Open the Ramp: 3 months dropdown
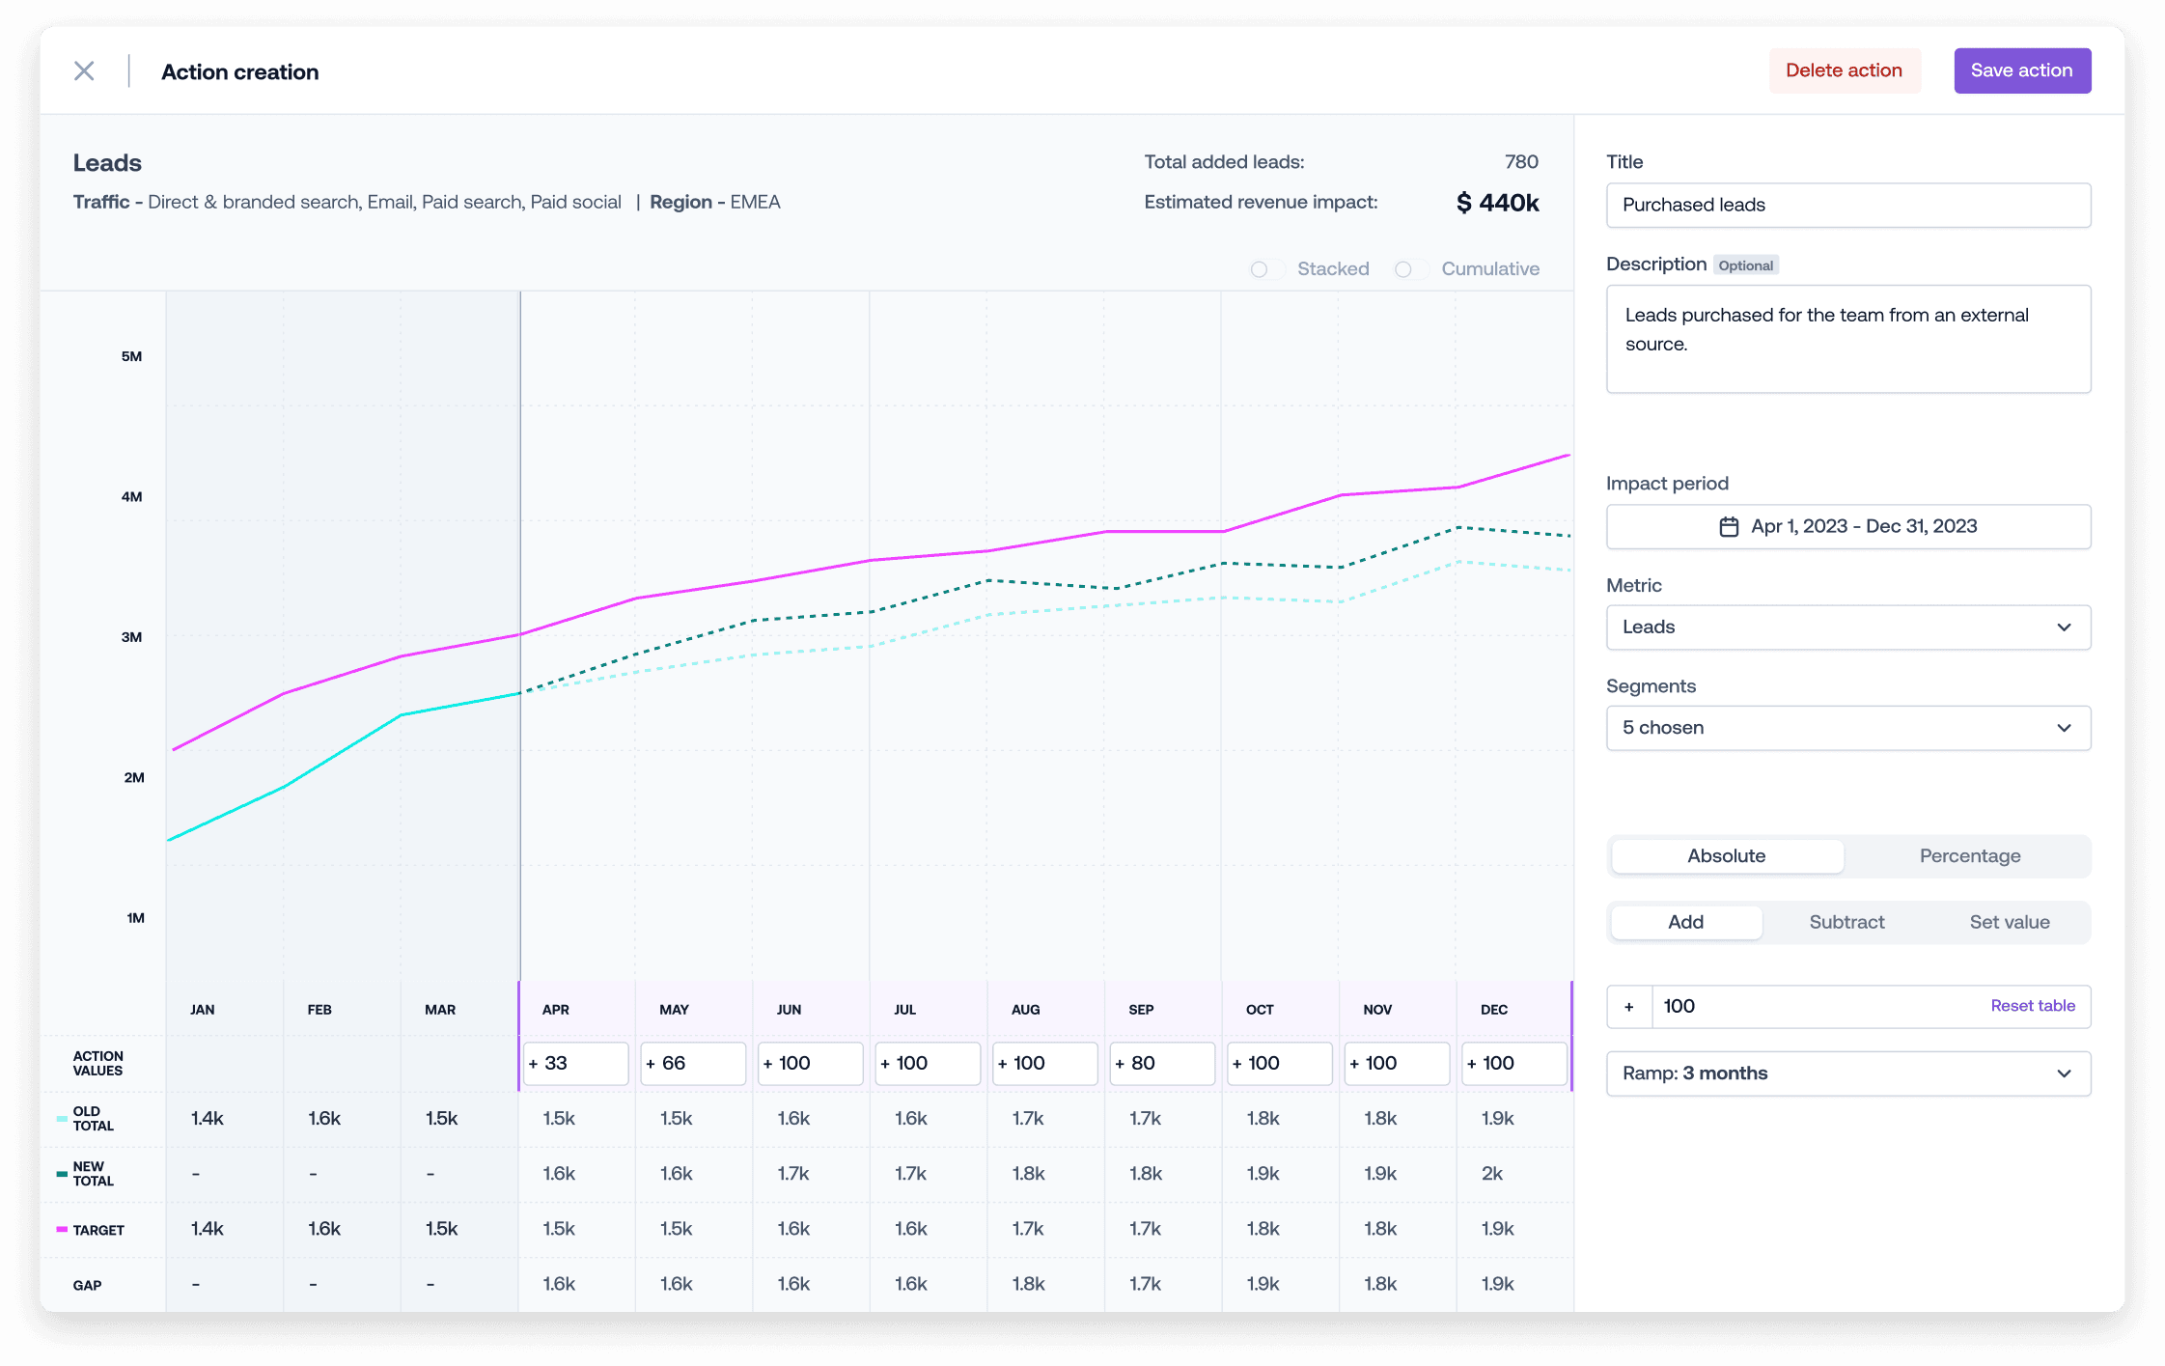 click(x=1847, y=1073)
